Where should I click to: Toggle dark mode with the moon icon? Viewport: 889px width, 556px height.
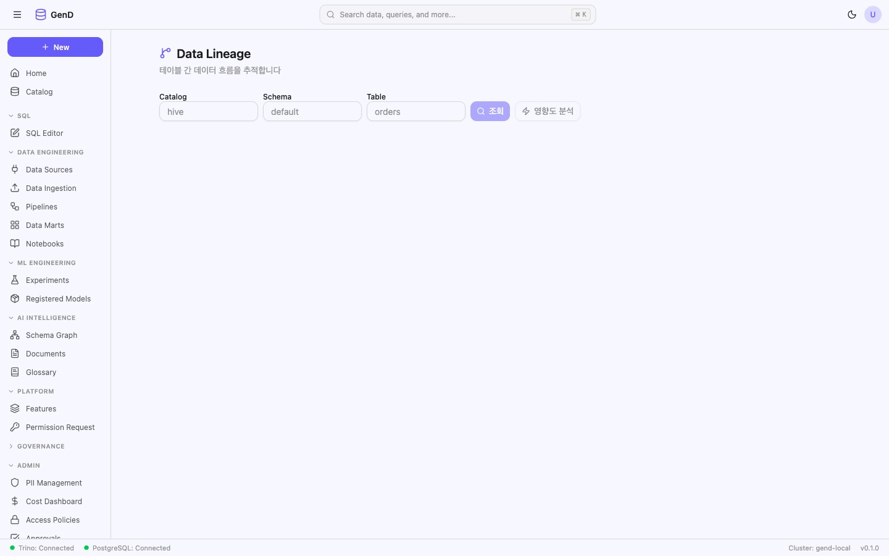[x=852, y=14]
